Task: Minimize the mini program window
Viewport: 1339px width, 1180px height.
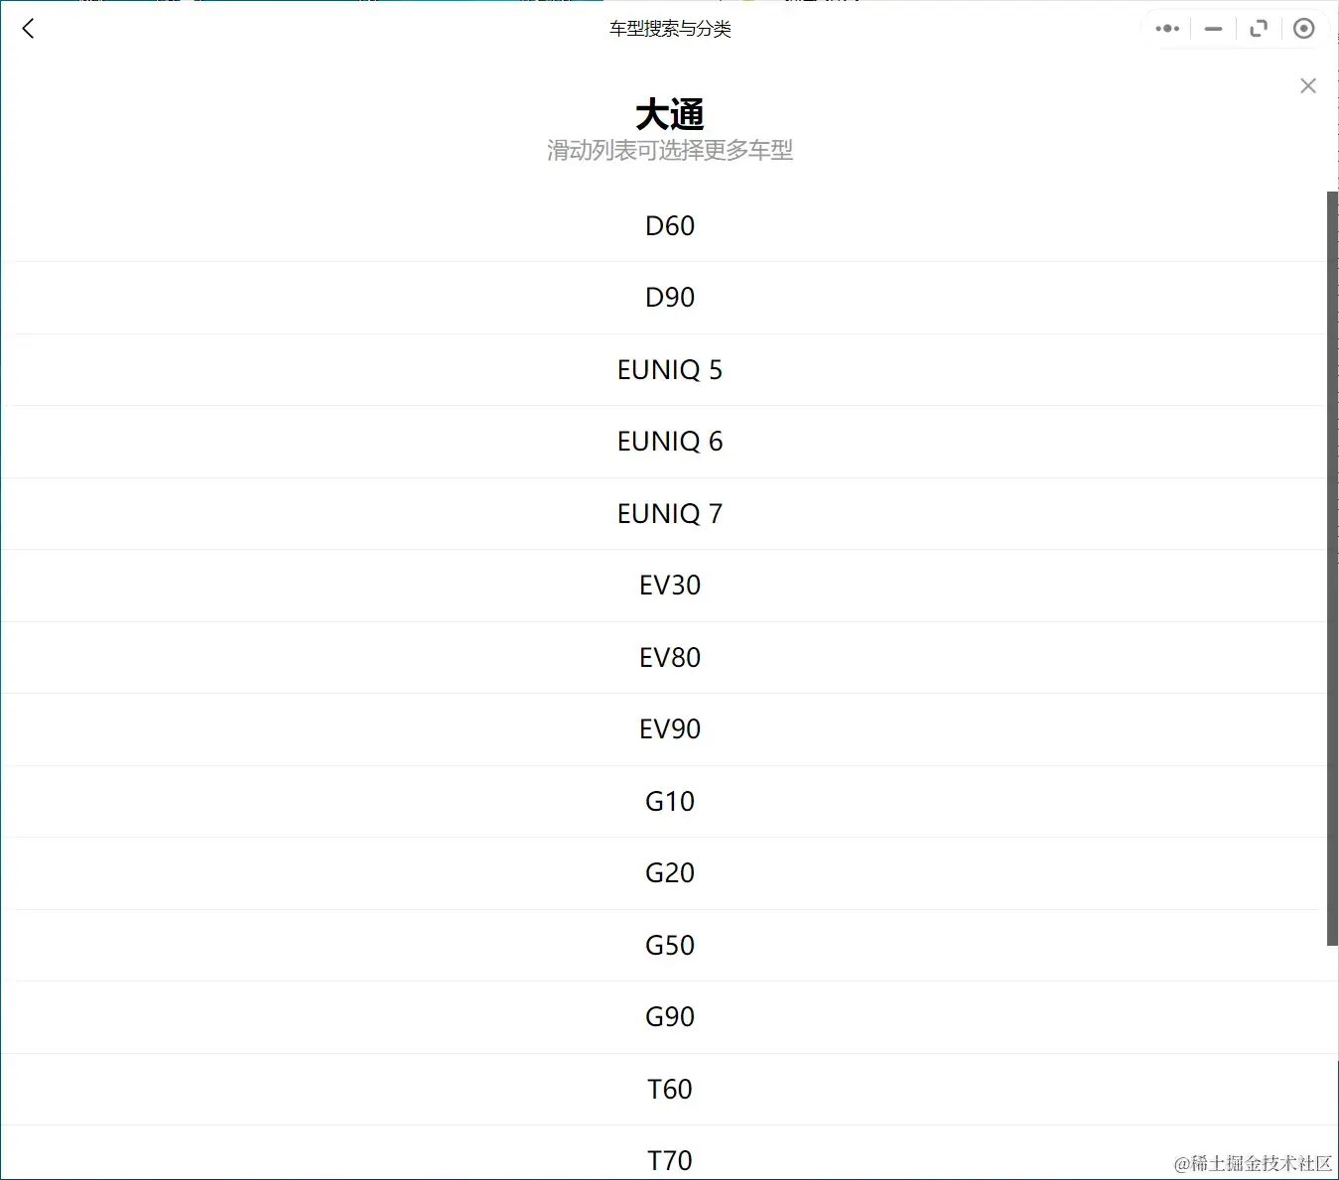Action: [1212, 29]
